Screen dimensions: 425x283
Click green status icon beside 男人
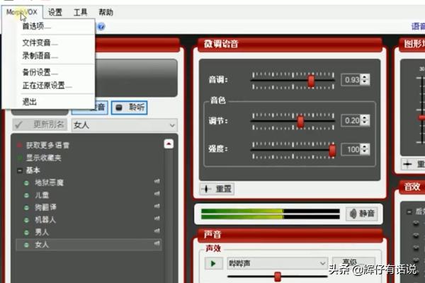27,233
